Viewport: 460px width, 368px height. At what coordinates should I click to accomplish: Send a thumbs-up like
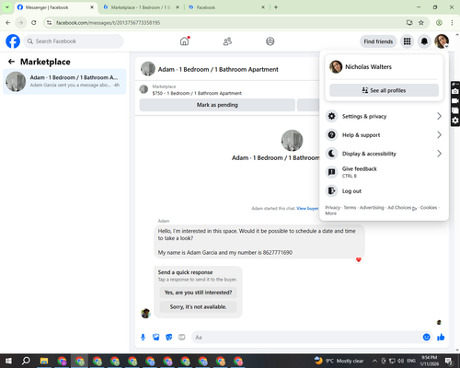(x=441, y=338)
